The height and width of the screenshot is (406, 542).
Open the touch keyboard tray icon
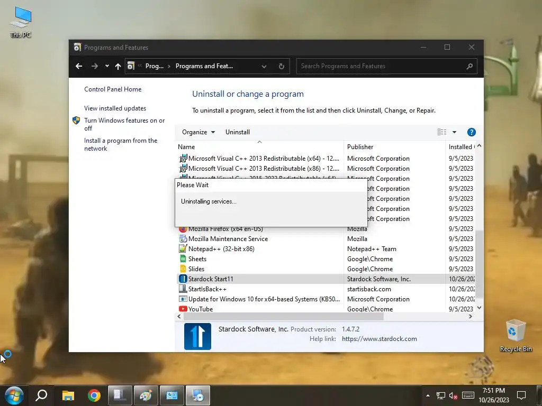468,395
